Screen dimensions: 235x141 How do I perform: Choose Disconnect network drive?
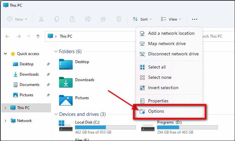169,54
